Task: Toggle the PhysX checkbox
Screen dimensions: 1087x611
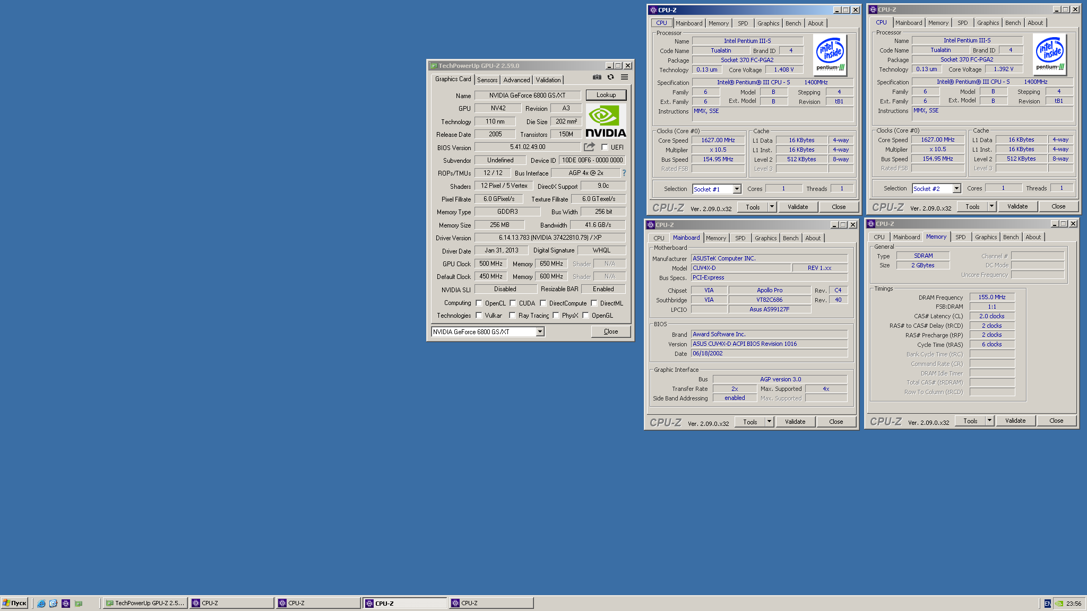Action: 556,316
